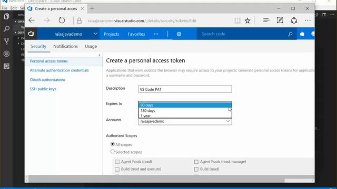Open VS Code Source Control icon
Screen dimensions: 337x189
coord(6,41)
